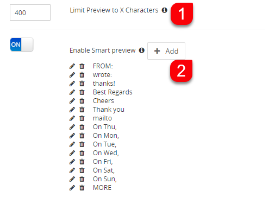
Task: Show info for Limit Preview to X Characters
Action: [164, 10]
